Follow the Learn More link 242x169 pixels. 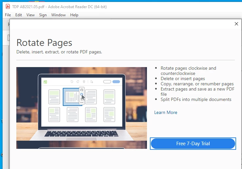pos(166,112)
